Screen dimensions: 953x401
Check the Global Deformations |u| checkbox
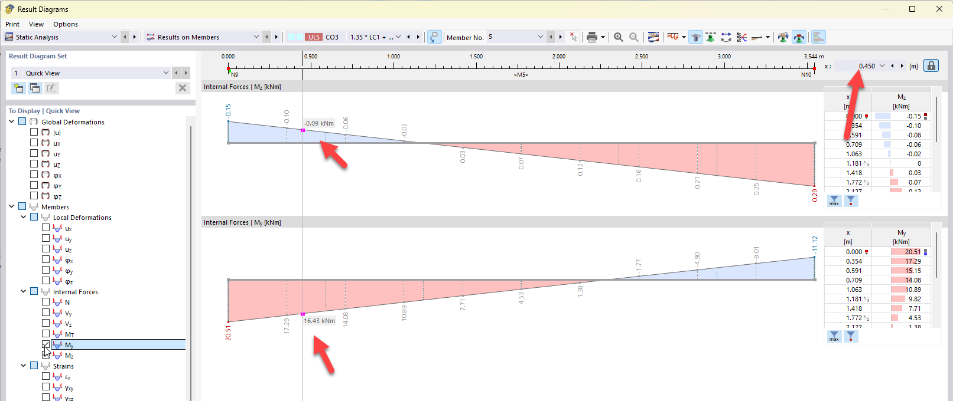34,132
